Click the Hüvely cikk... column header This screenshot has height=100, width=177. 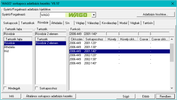(128, 39)
